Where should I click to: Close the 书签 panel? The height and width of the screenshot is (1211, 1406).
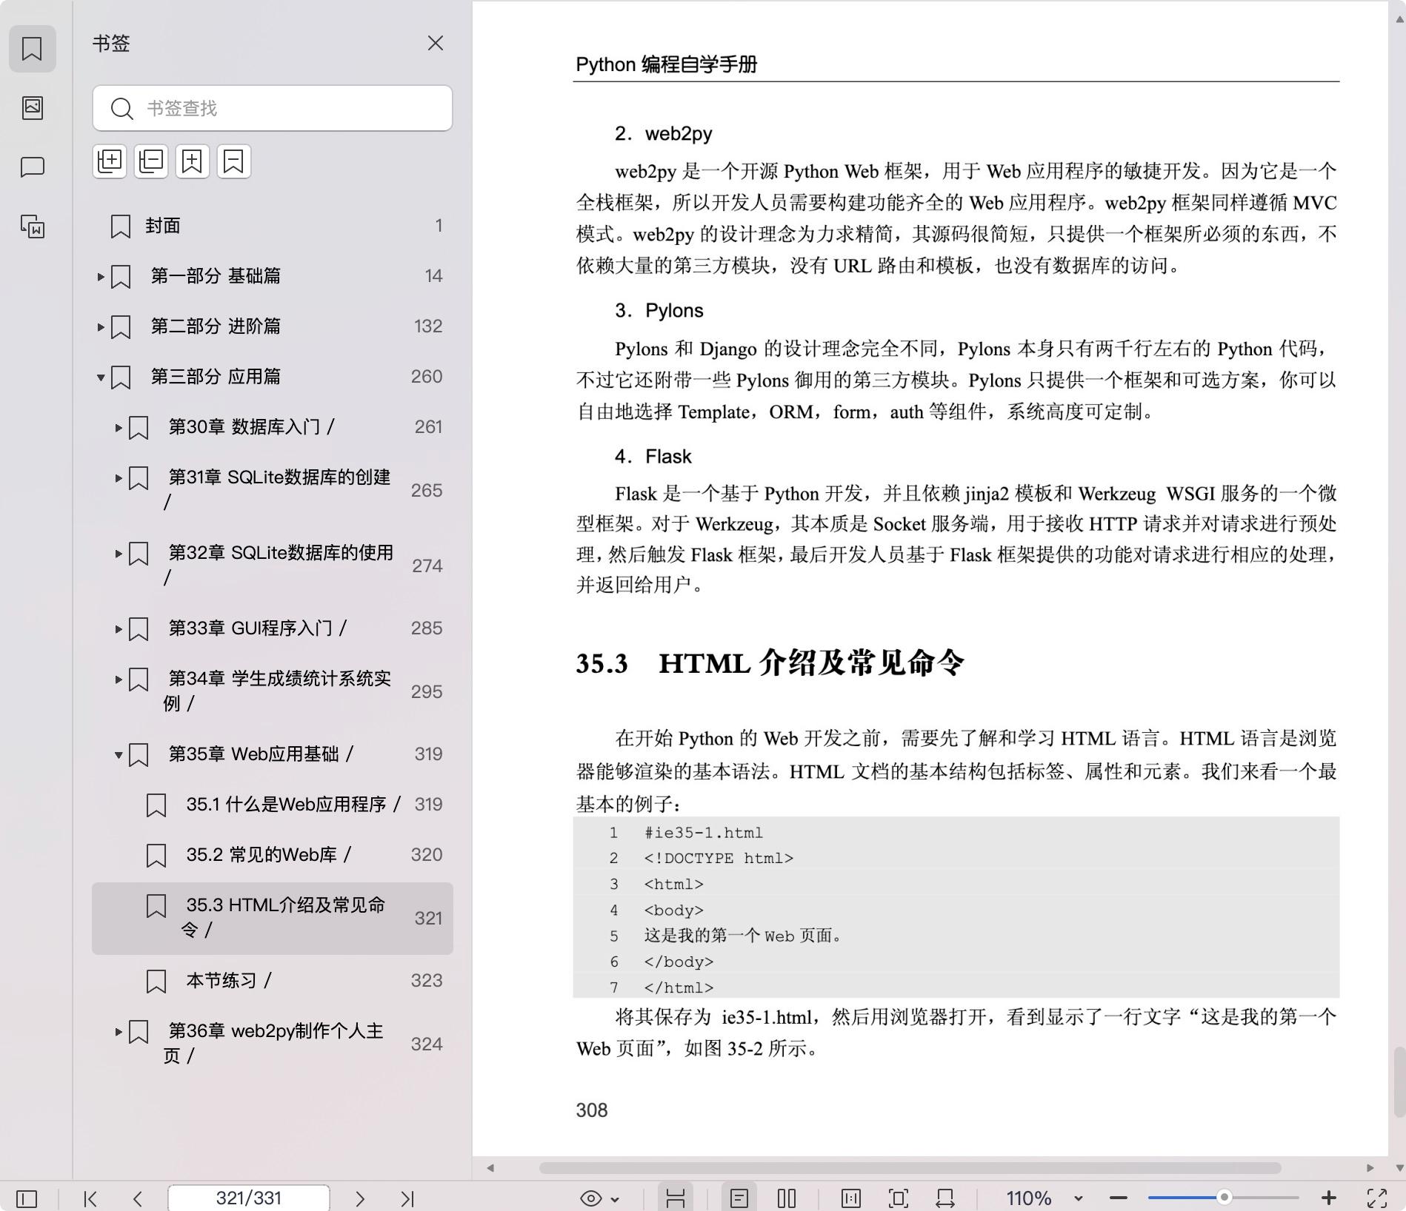click(x=436, y=44)
